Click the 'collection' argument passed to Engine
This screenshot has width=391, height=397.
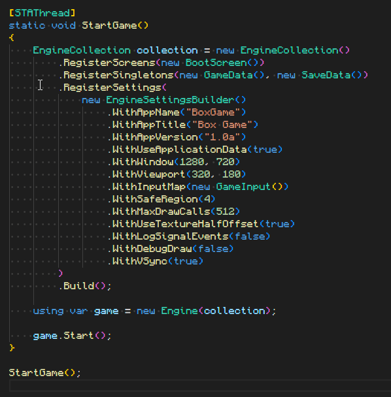pyautogui.click(x=235, y=311)
